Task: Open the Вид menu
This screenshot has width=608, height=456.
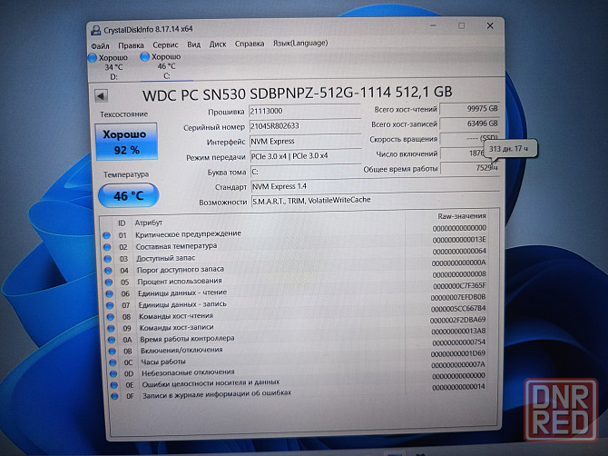Action: pos(194,45)
